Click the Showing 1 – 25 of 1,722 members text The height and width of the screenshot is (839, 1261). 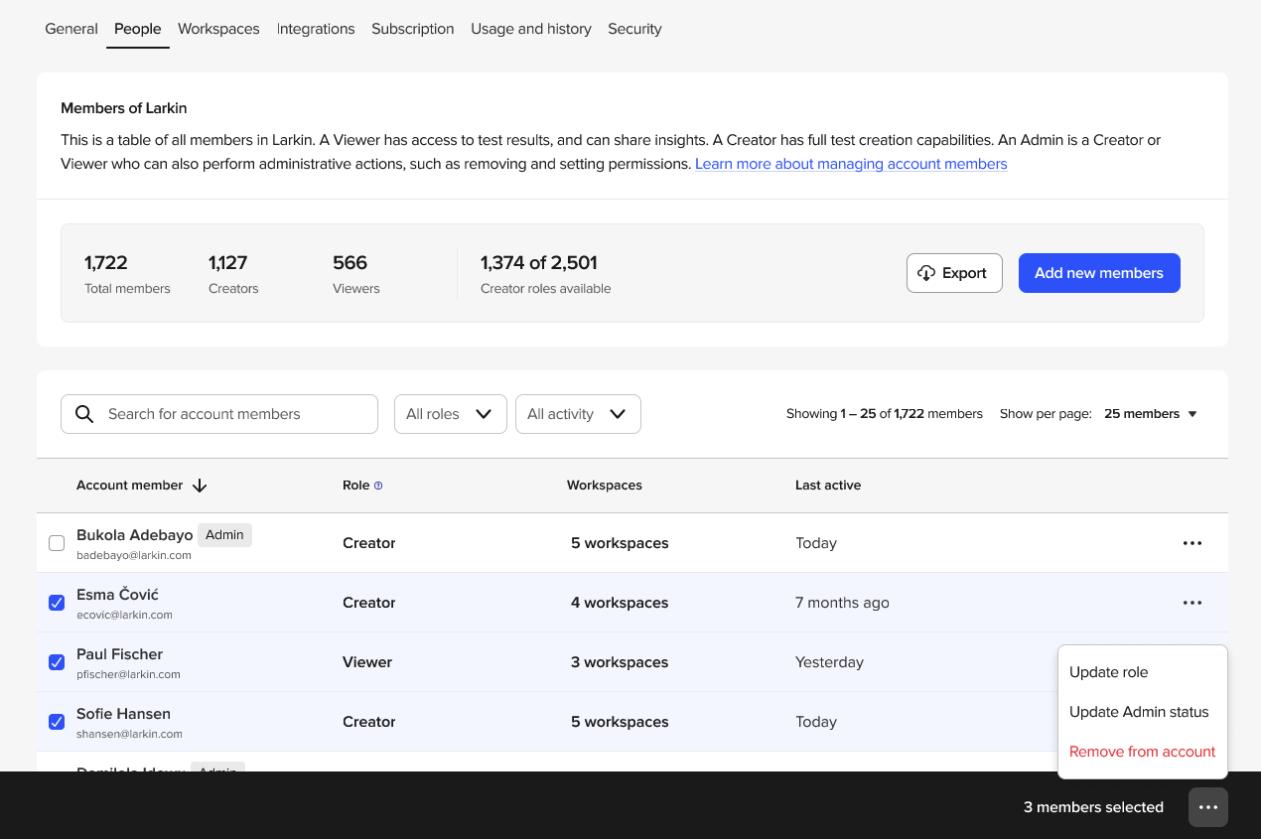pos(885,414)
